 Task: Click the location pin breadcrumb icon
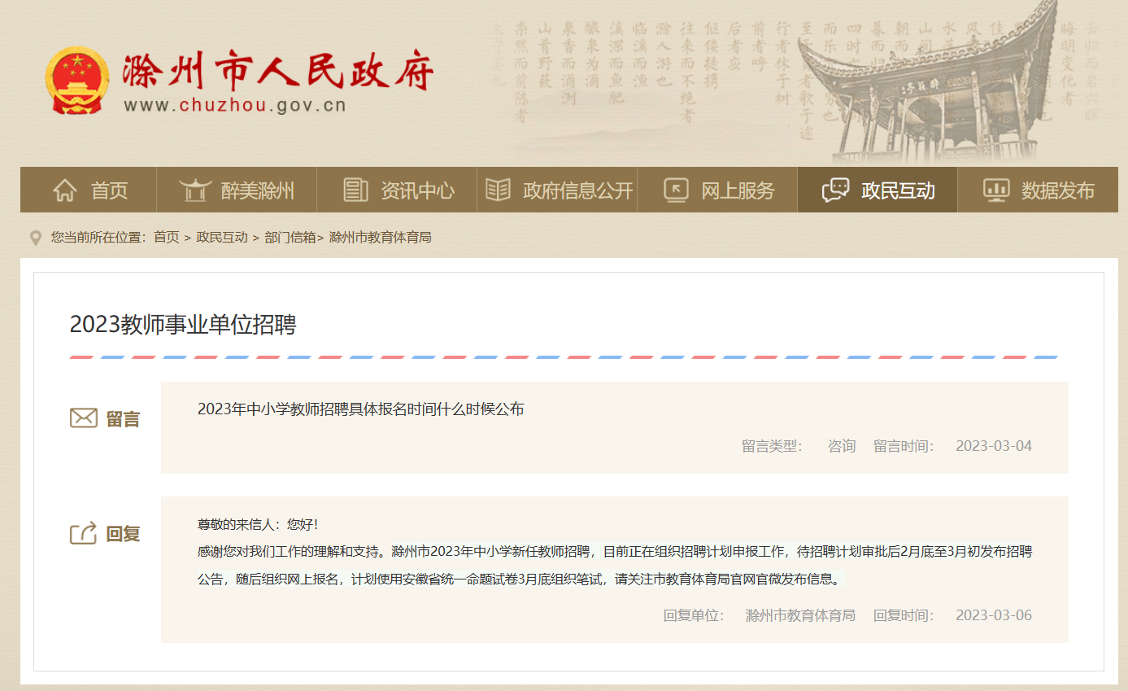36,238
